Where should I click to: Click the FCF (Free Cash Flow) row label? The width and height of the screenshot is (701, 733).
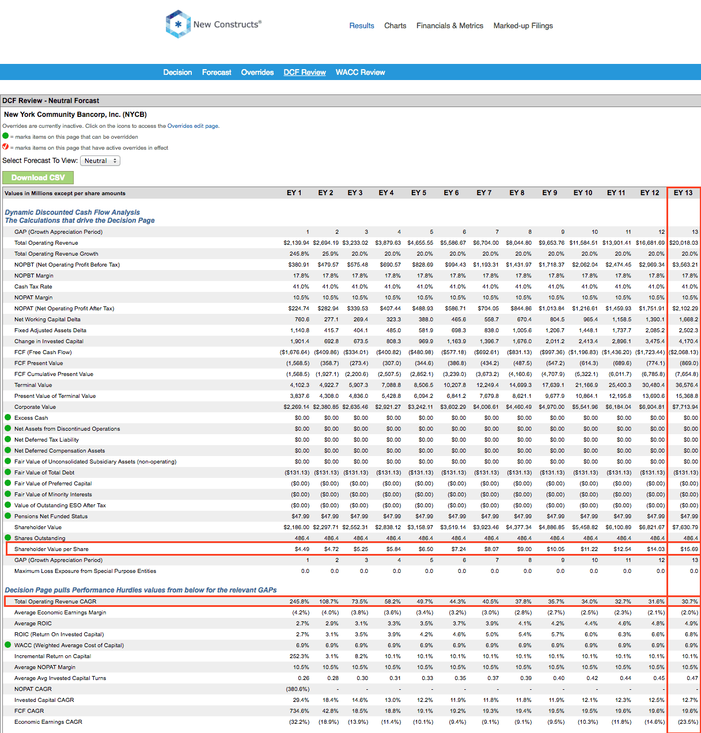point(43,352)
